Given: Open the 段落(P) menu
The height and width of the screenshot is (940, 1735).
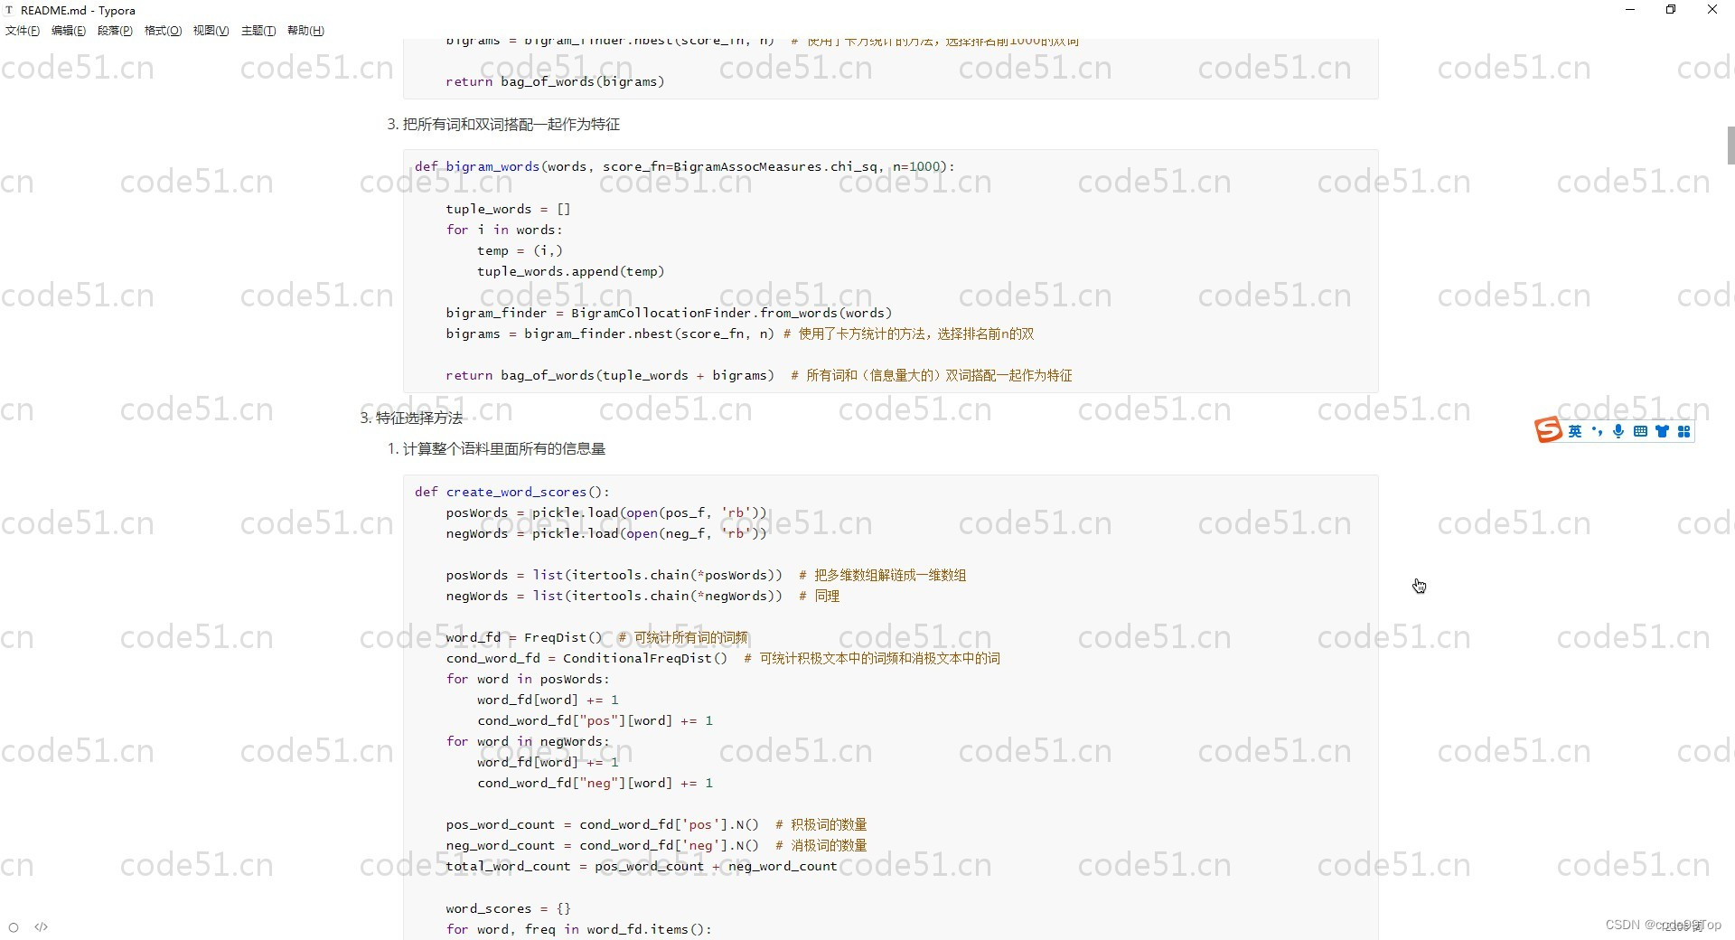Looking at the screenshot, I should [115, 31].
